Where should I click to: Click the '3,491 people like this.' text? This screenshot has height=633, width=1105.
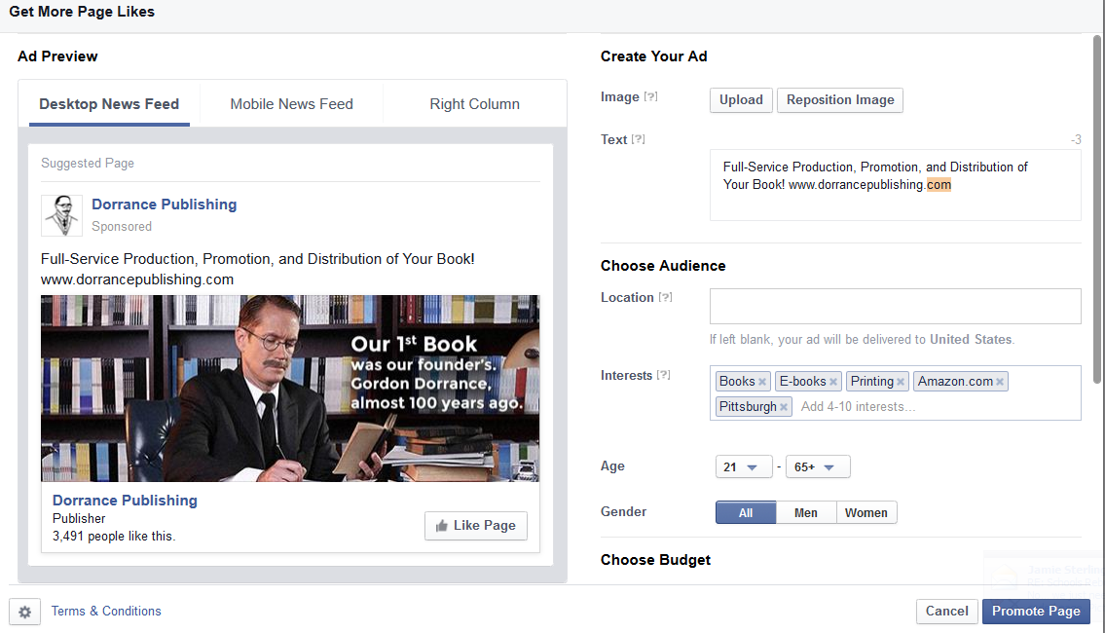(x=114, y=537)
